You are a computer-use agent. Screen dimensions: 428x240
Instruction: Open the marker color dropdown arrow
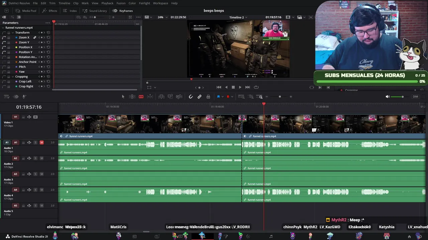tap(232, 97)
